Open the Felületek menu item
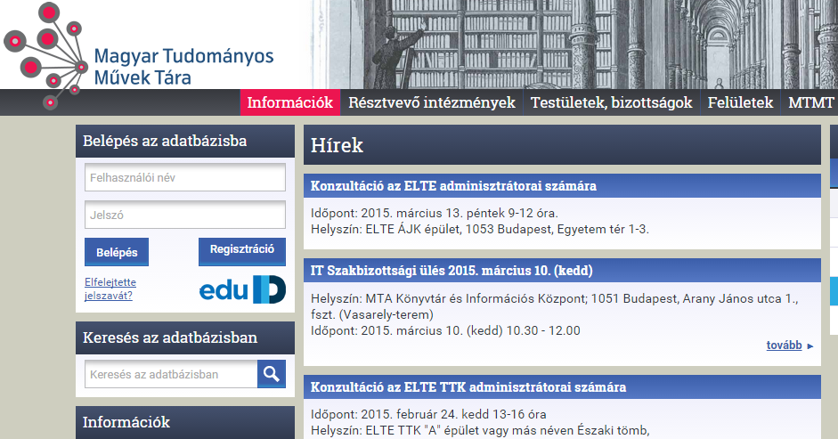Image resolution: width=838 pixels, height=439 pixels. [x=740, y=102]
